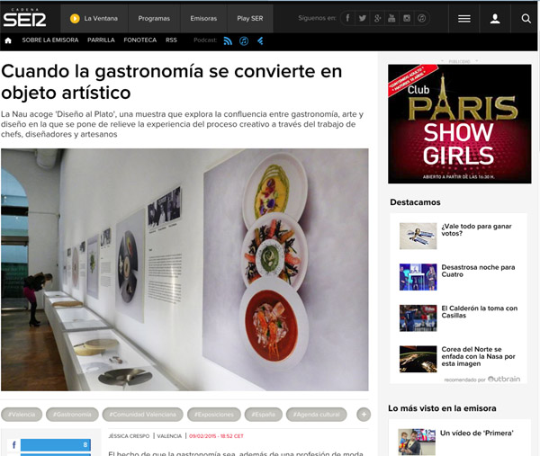540x456 pixels.
Task: Open the Programas menu
Action: (x=154, y=18)
